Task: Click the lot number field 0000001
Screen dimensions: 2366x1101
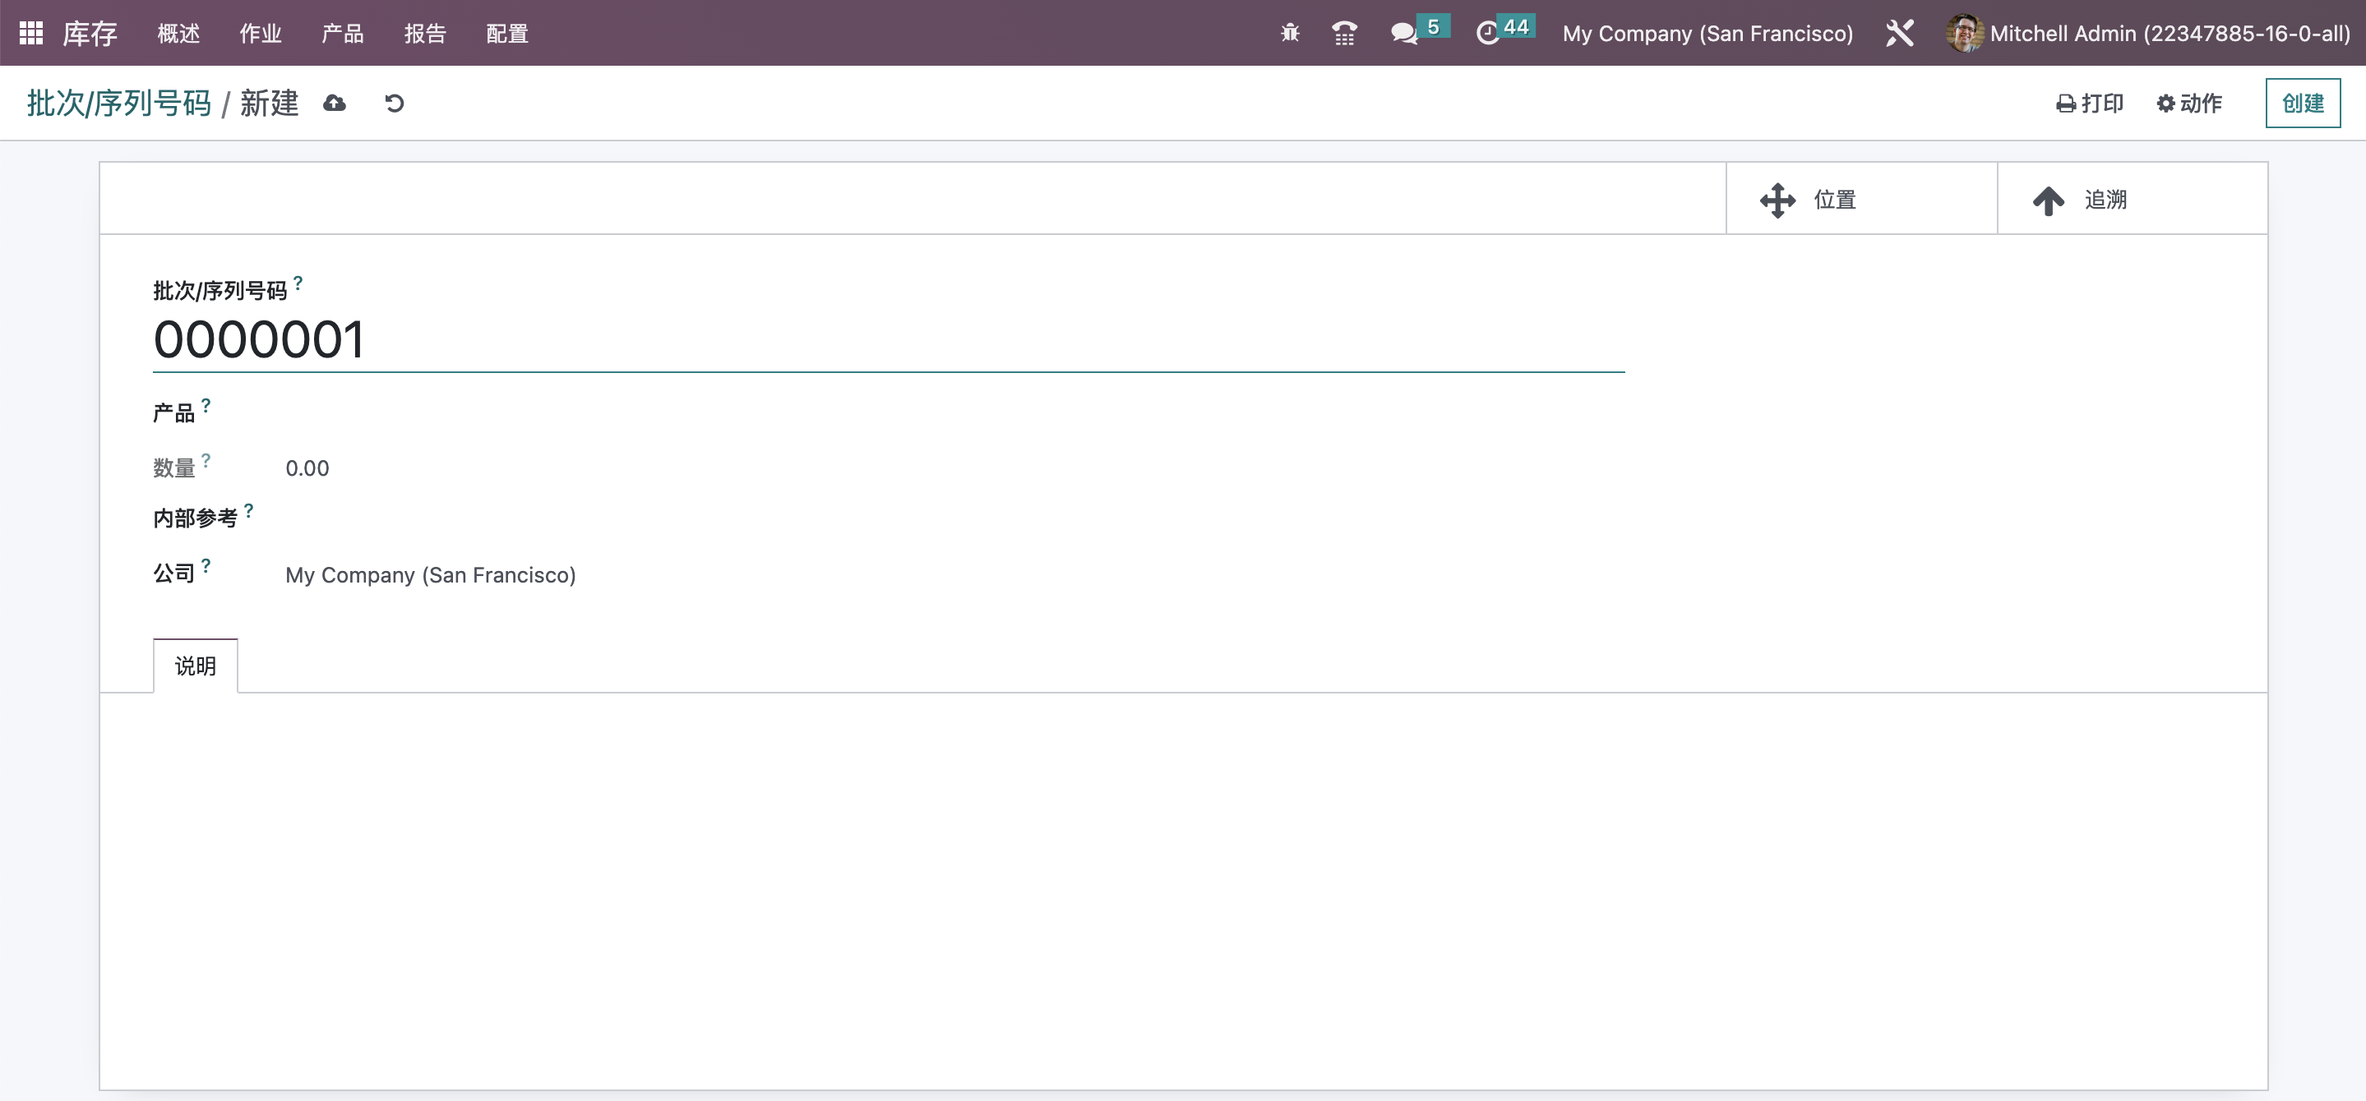Action: tap(888, 340)
